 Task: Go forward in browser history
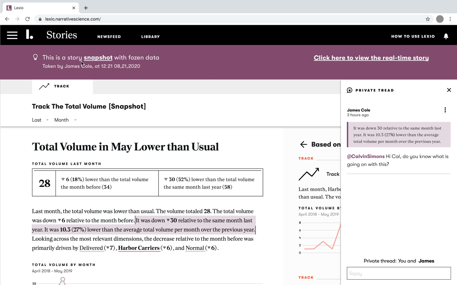point(17,19)
